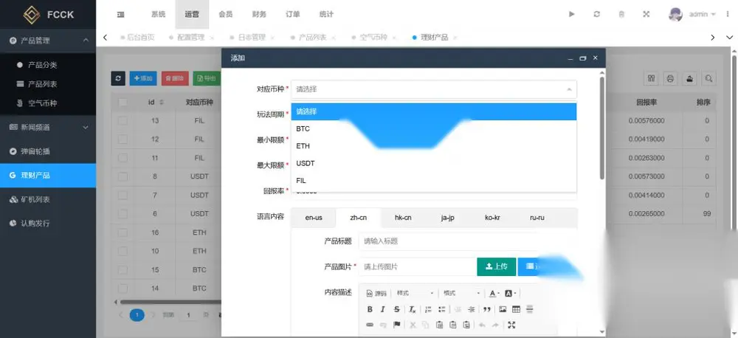Screen dimensions: 738x338
Task: Open the 格式 format dropdown in editor
Action: pos(461,293)
